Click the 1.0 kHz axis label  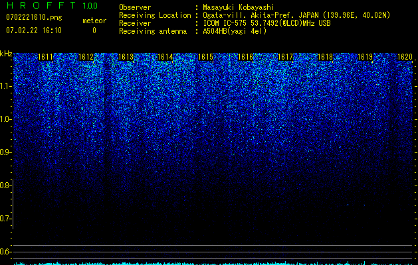5,119
